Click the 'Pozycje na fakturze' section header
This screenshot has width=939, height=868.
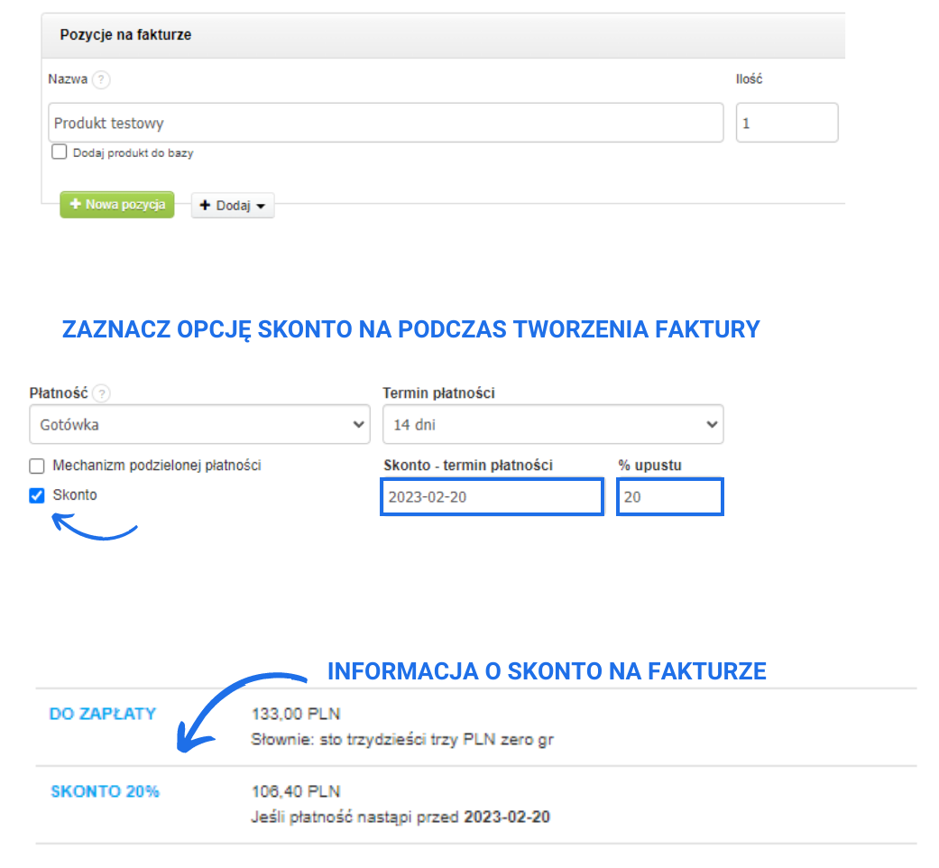pos(443,35)
